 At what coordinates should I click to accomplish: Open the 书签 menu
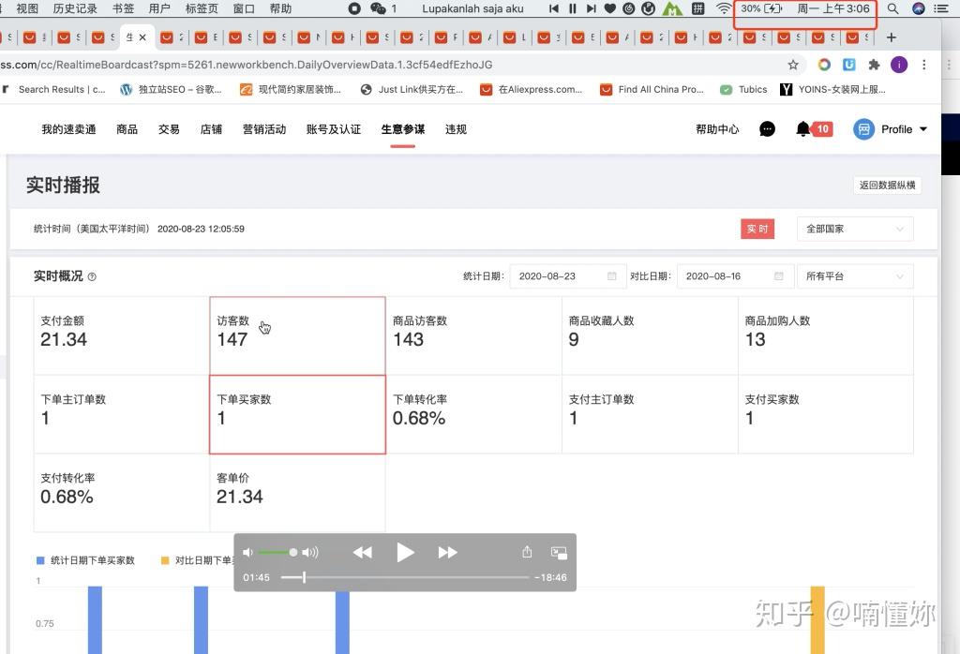tap(123, 8)
